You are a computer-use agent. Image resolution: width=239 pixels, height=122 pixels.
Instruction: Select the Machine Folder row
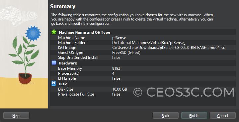tap(143, 43)
